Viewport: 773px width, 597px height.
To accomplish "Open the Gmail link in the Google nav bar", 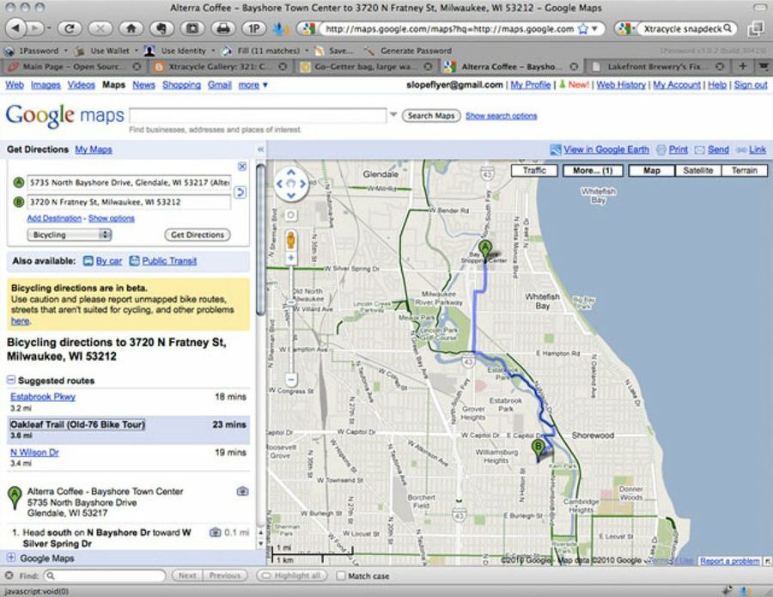I will point(219,85).
